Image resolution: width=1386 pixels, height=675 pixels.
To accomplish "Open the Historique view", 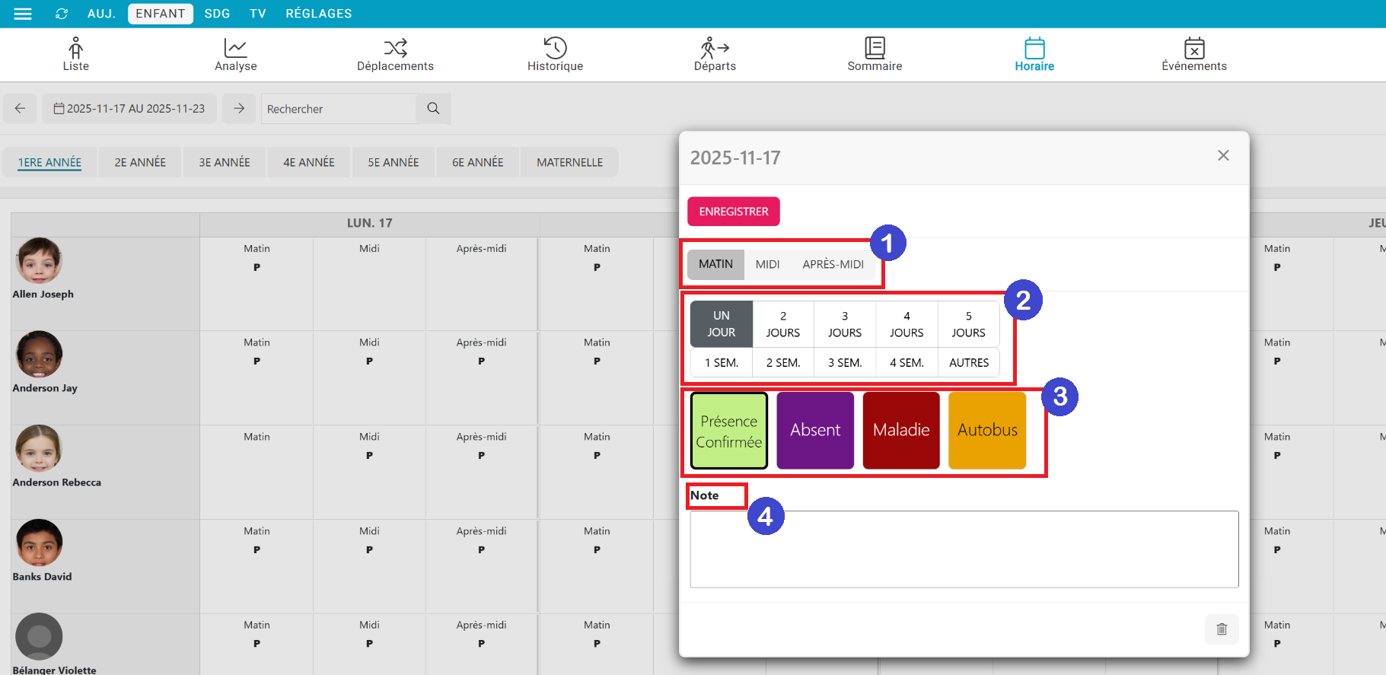I will tap(555, 55).
